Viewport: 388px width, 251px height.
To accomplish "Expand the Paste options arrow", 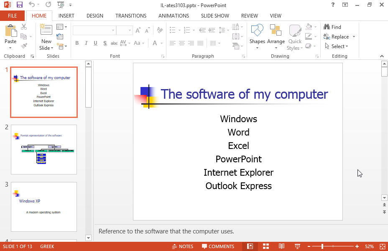I will [10, 48].
